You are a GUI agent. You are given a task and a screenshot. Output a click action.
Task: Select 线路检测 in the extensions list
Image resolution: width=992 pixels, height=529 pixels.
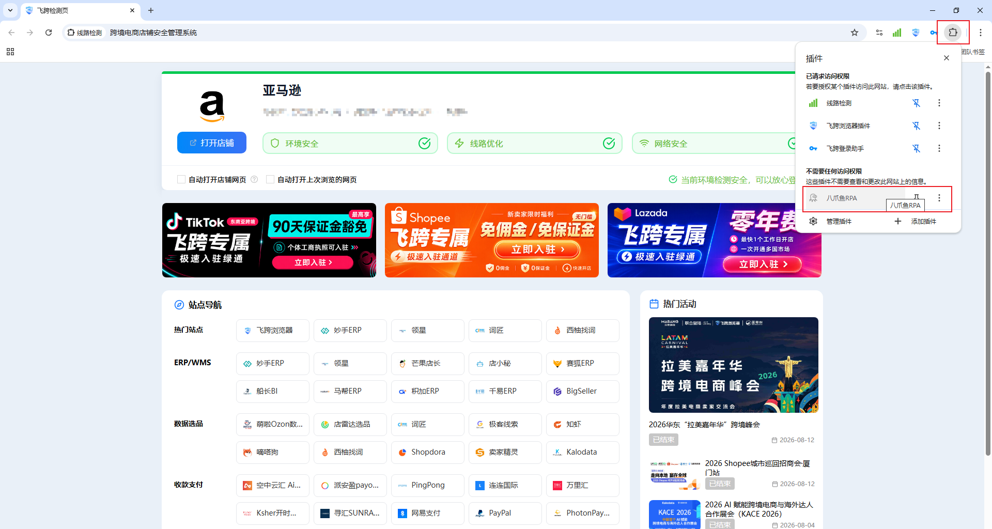coord(855,103)
